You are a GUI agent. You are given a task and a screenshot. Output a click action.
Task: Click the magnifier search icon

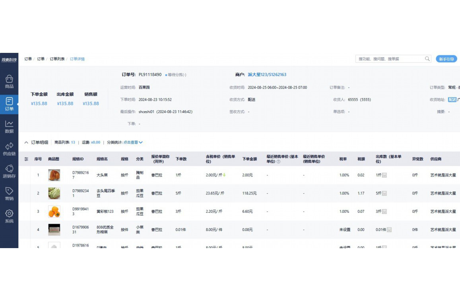427,59
